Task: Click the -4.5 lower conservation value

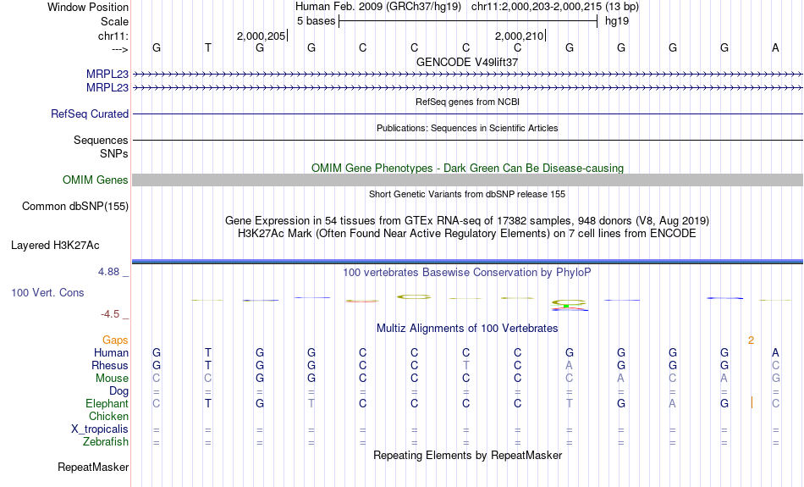Action: click(x=110, y=313)
